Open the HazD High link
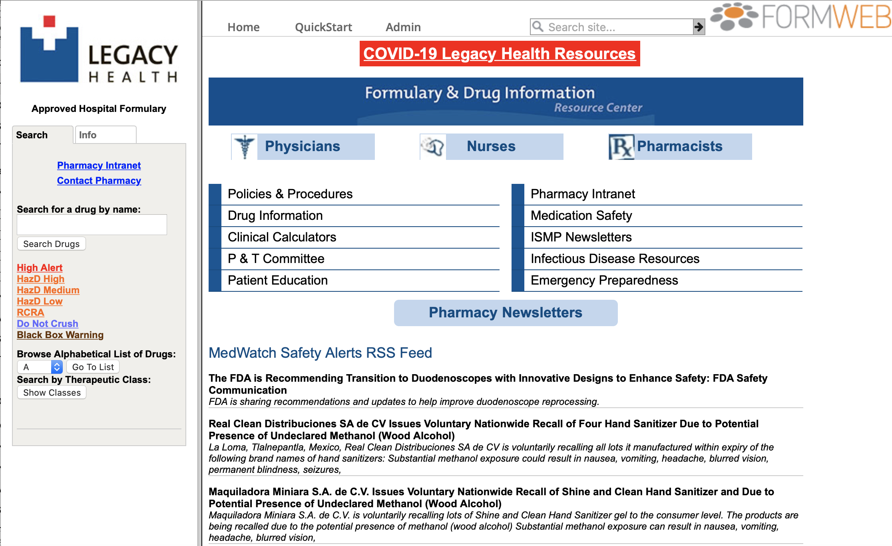 click(x=40, y=279)
